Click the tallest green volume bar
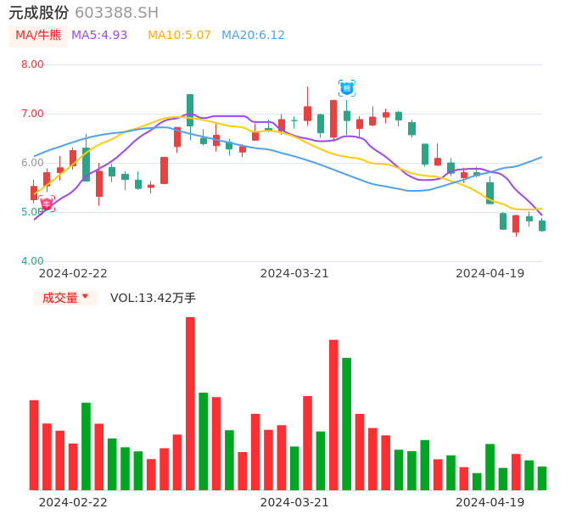The image size is (582, 514). click(x=347, y=423)
